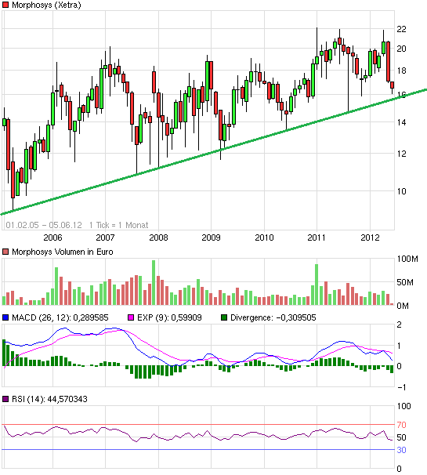The width and height of the screenshot is (427, 475).
Task: Click the tall early-2011 green volume bar
Action: (317, 285)
